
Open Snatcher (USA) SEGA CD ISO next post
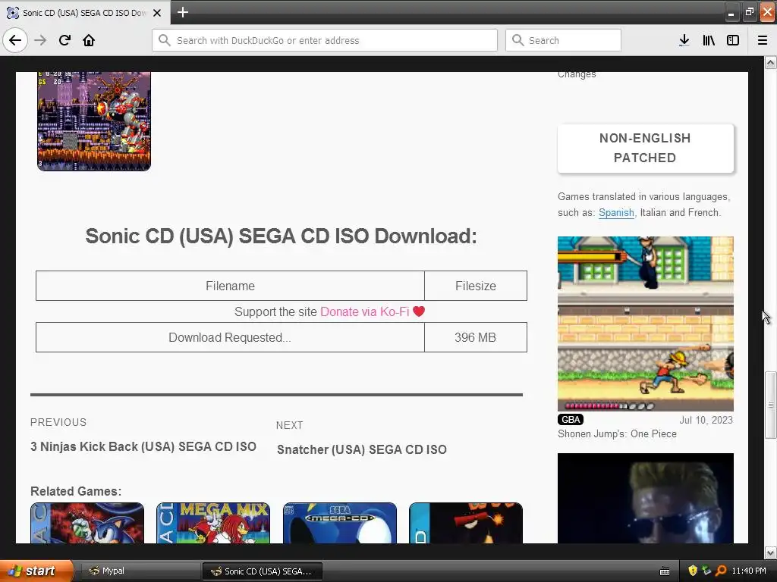(x=362, y=449)
